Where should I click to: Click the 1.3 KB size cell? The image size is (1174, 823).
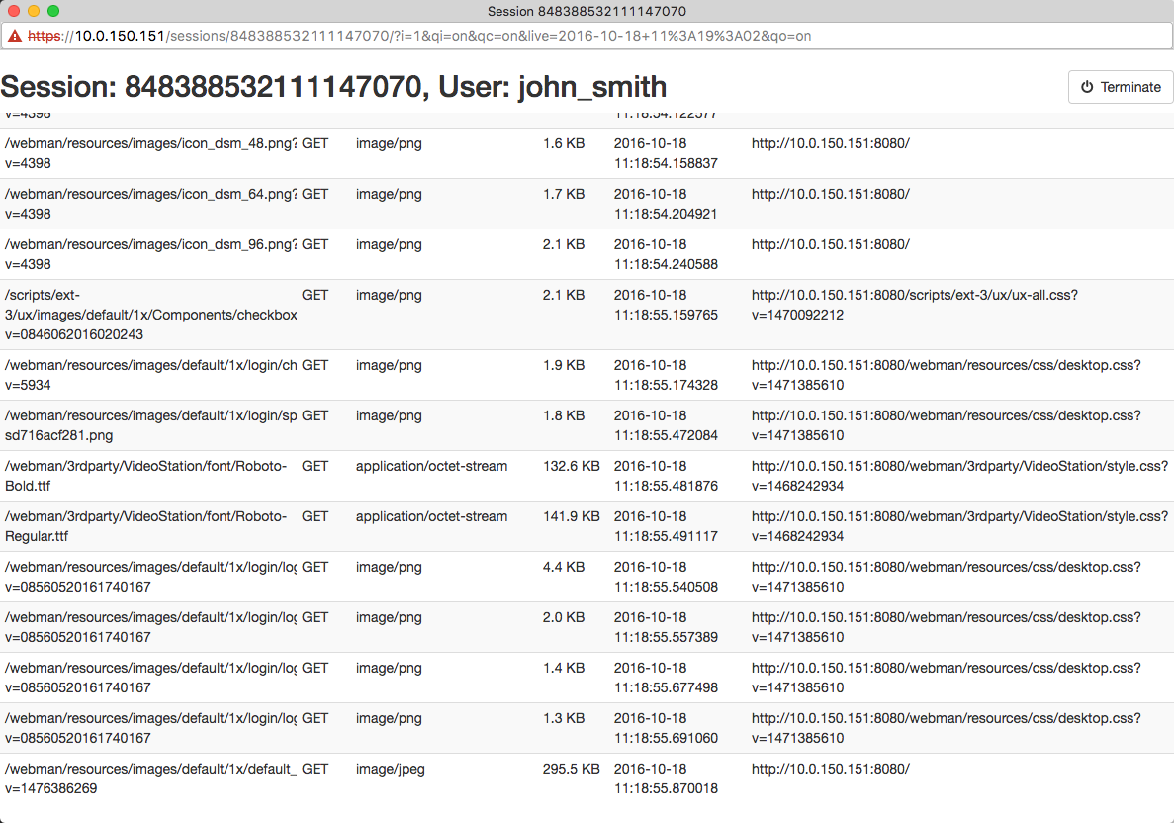coord(564,718)
